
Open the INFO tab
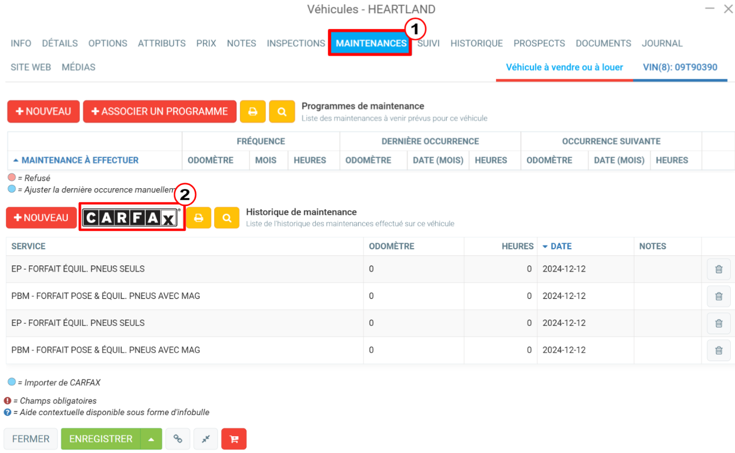point(21,43)
